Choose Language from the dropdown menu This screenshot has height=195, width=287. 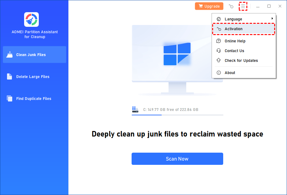[244, 19]
